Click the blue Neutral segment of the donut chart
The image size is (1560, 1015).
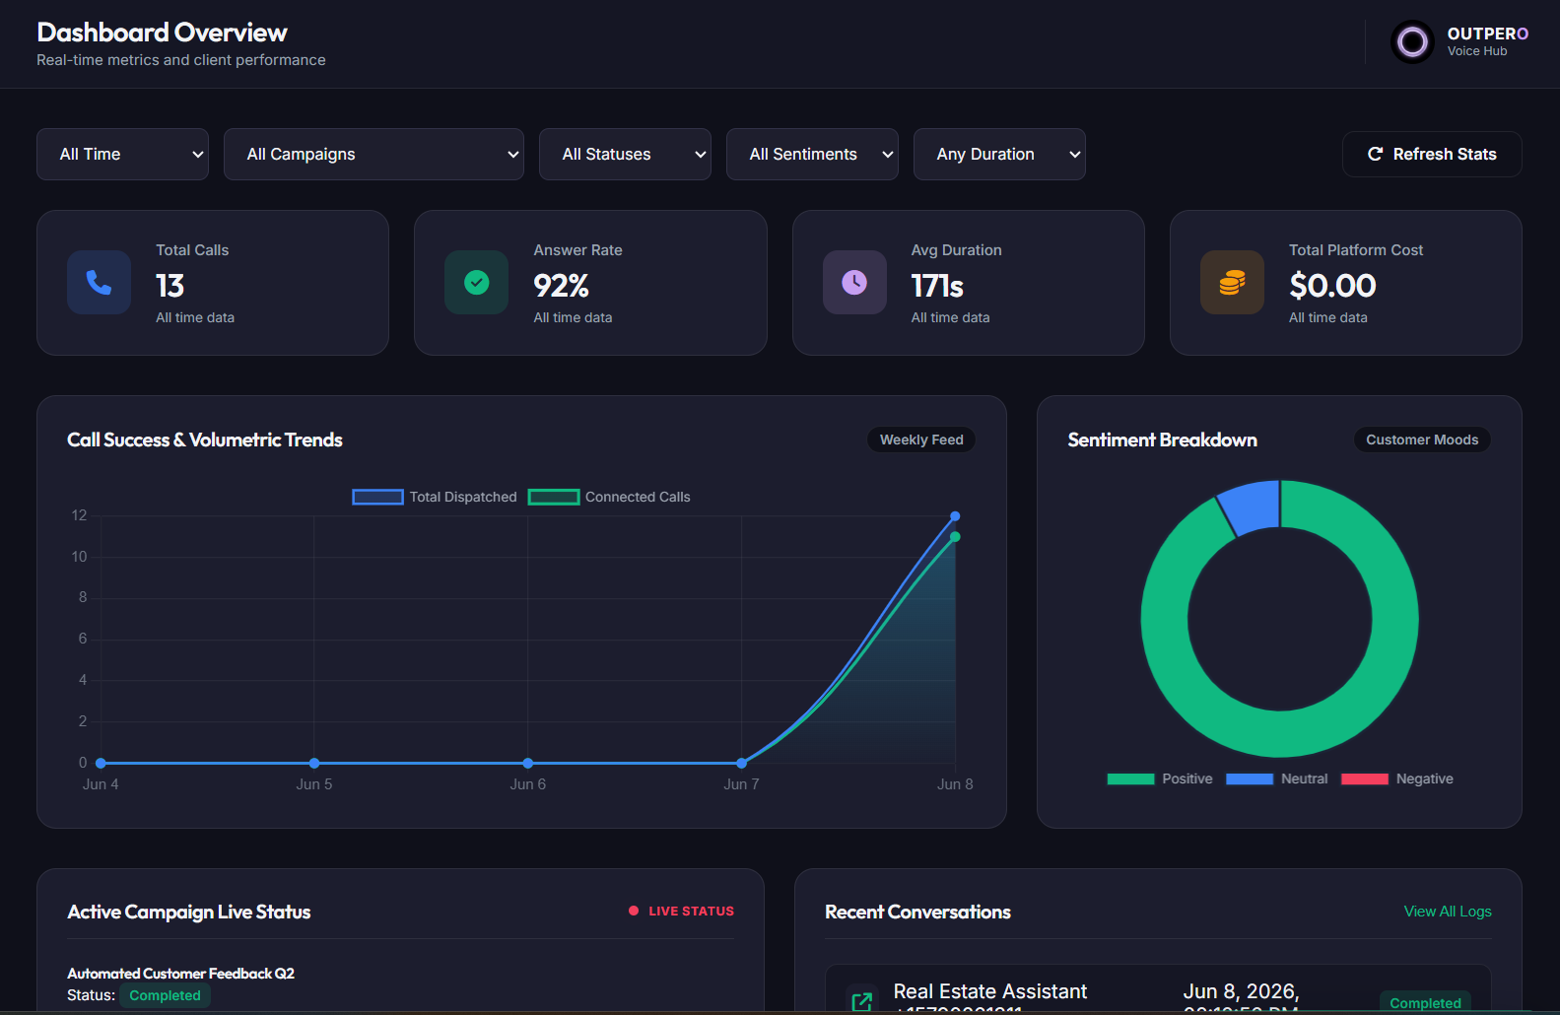click(x=1251, y=507)
